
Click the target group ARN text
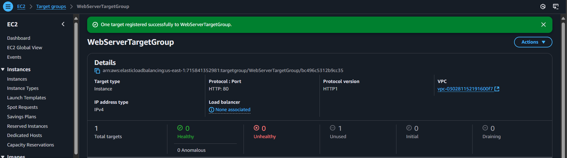pos(223,71)
